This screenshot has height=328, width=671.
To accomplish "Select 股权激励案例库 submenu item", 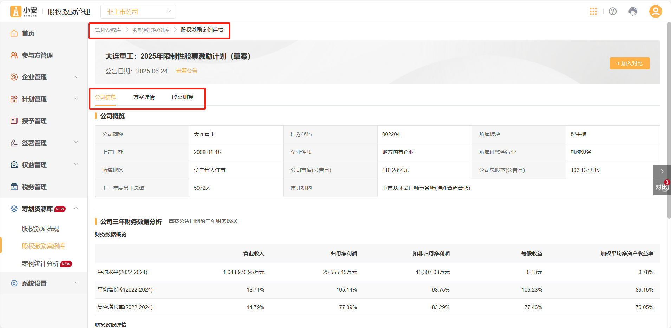I will [44, 246].
